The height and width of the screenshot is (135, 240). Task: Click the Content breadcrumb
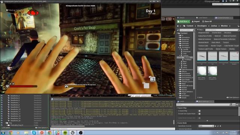tap(190, 26)
